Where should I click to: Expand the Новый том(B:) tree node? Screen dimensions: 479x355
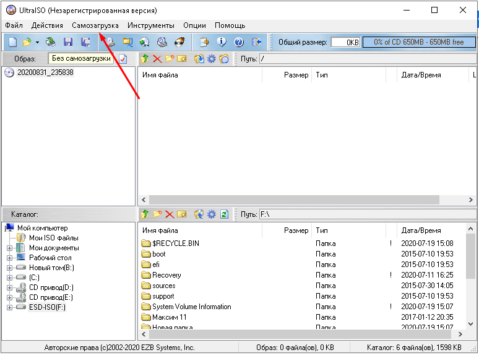[x=9, y=268]
